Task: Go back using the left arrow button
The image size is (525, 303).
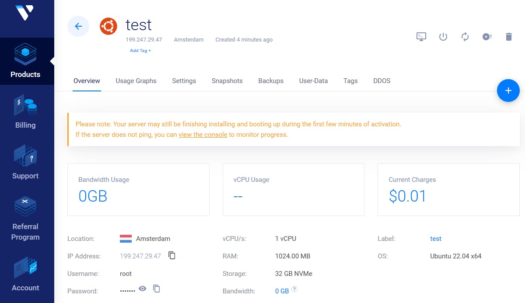Action: (78, 26)
